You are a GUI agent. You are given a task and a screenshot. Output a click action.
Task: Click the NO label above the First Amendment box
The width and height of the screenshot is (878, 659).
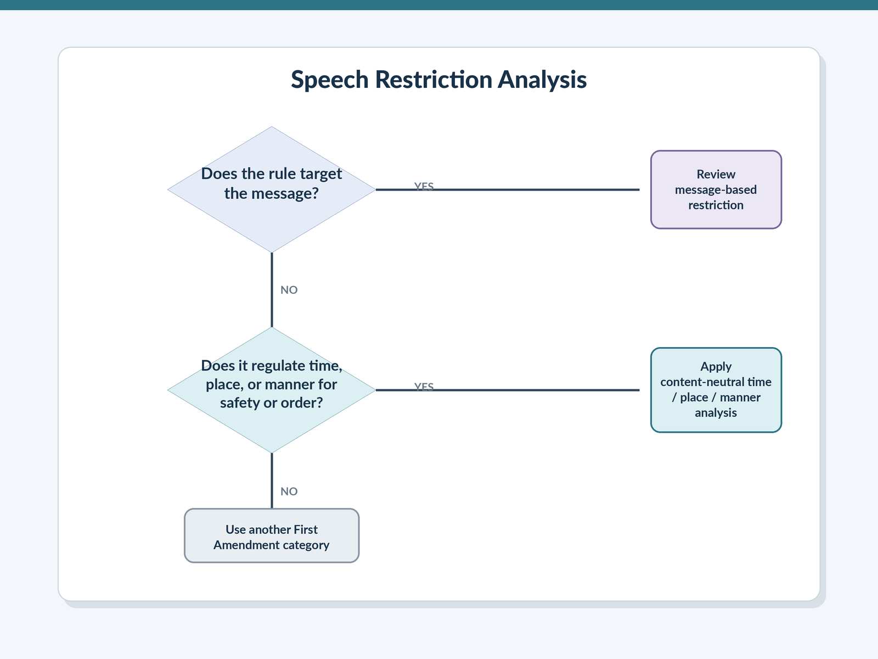coord(289,492)
